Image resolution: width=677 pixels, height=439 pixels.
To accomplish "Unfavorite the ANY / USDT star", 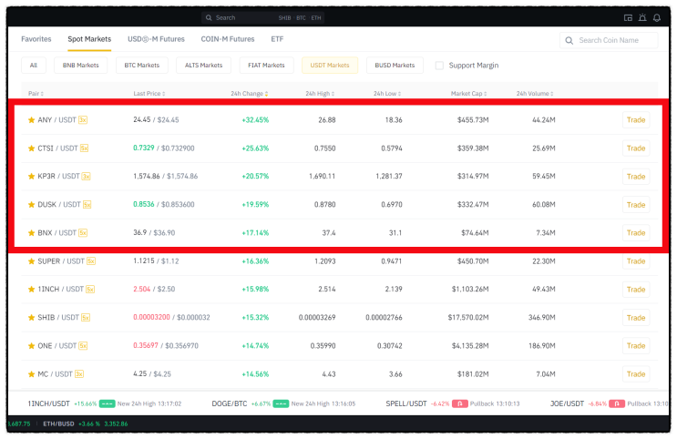I will [31, 120].
